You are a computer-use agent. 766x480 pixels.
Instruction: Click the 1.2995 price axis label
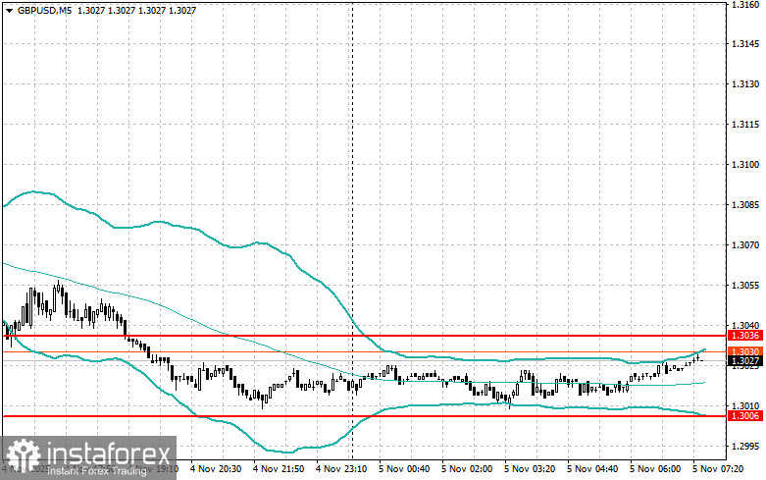[x=745, y=447]
